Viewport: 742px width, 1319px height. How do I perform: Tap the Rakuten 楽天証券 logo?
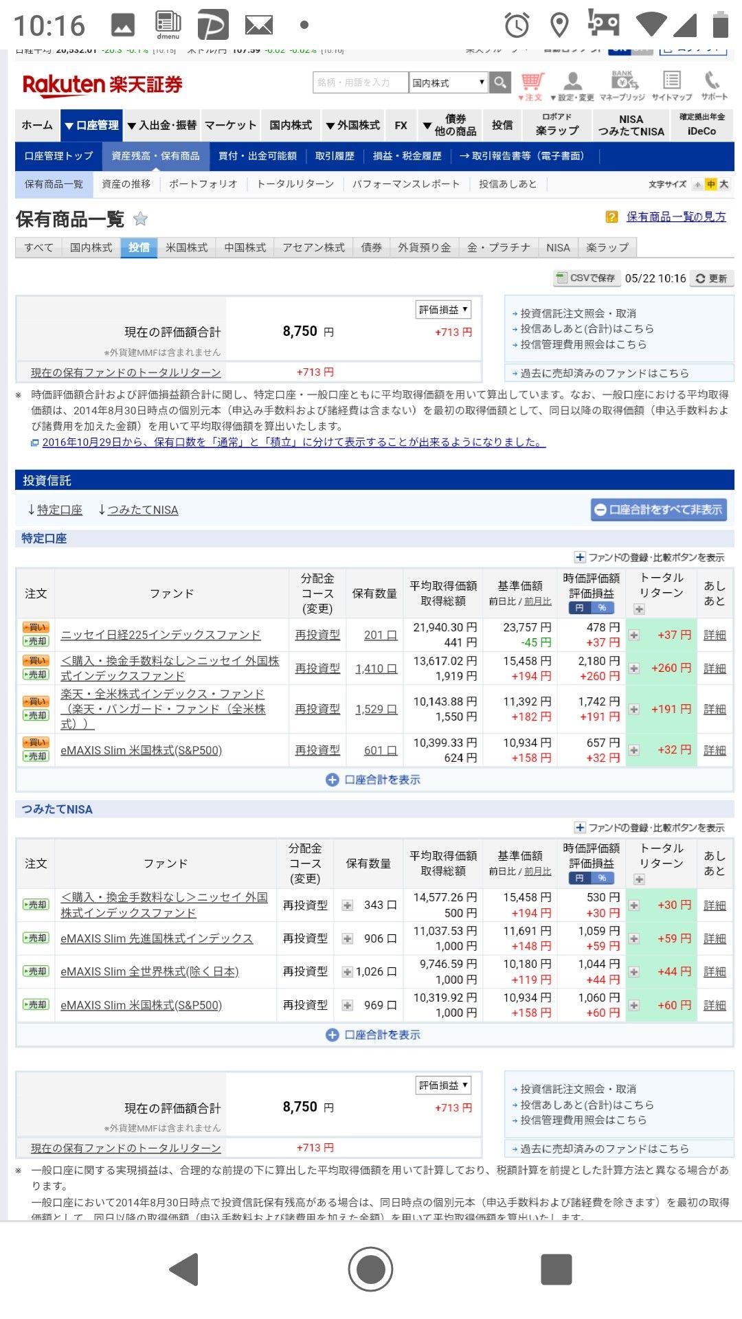pos(102,84)
